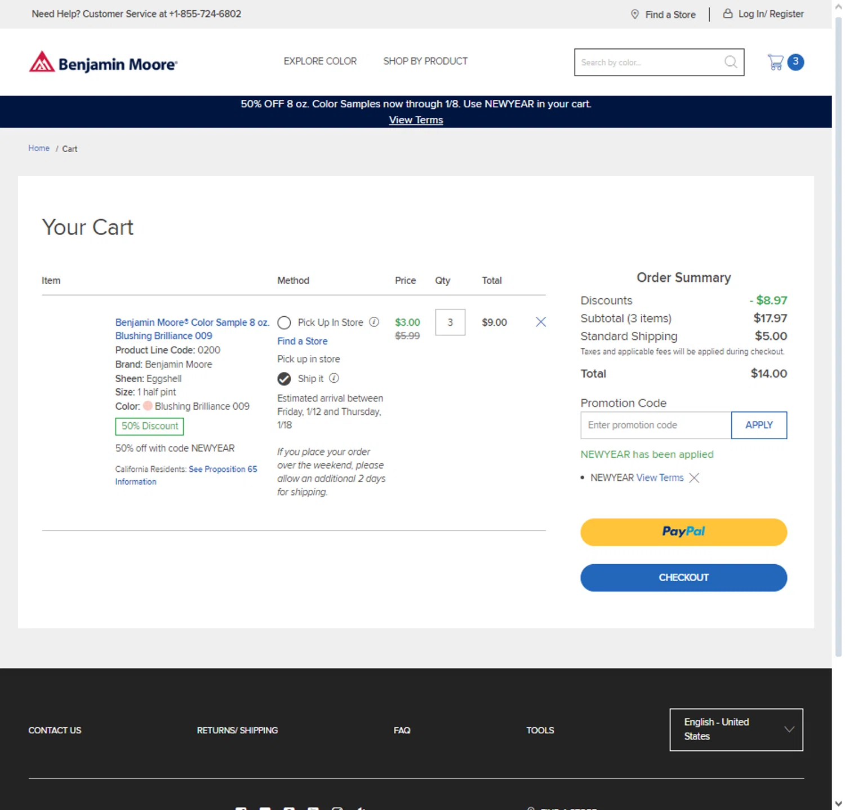Click the Discounts - $8.97 value
845x810 pixels.
point(768,300)
